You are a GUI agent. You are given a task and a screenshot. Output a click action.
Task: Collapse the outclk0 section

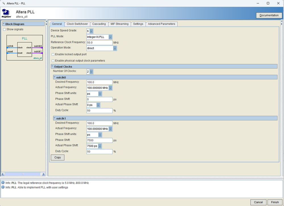[x=55, y=77]
